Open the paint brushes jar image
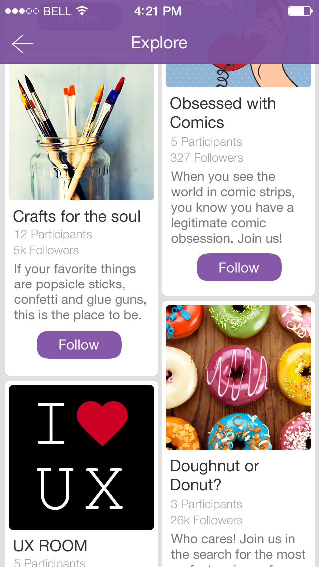319x567 pixels. pyautogui.click(x=81, y=132)
